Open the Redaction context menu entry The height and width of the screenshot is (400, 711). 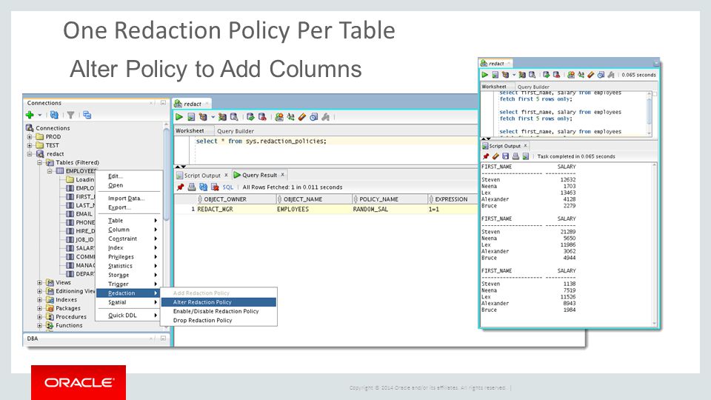[128, 293]
